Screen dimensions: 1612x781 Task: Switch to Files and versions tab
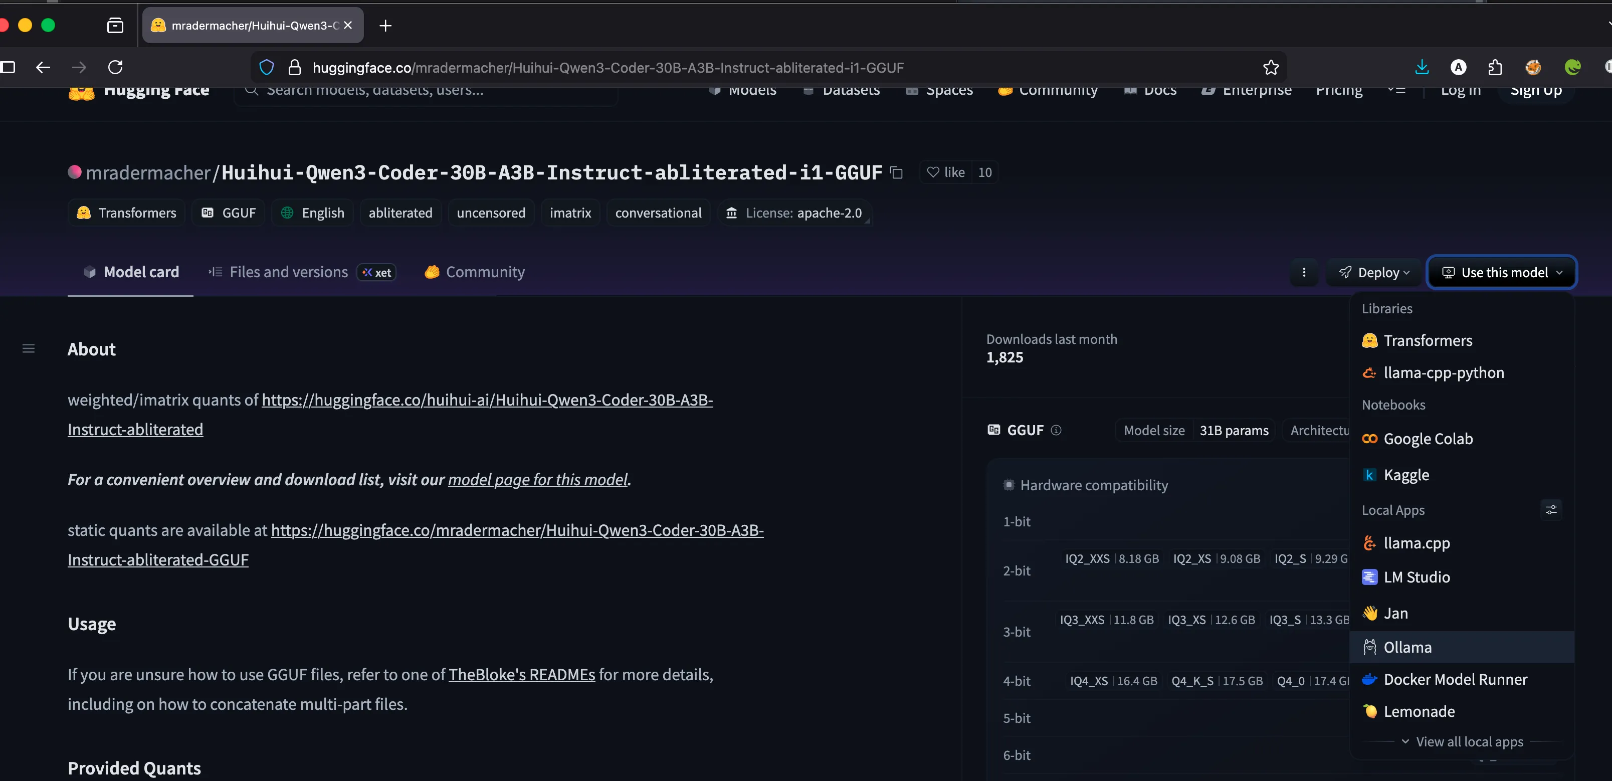tap(289, 272)
